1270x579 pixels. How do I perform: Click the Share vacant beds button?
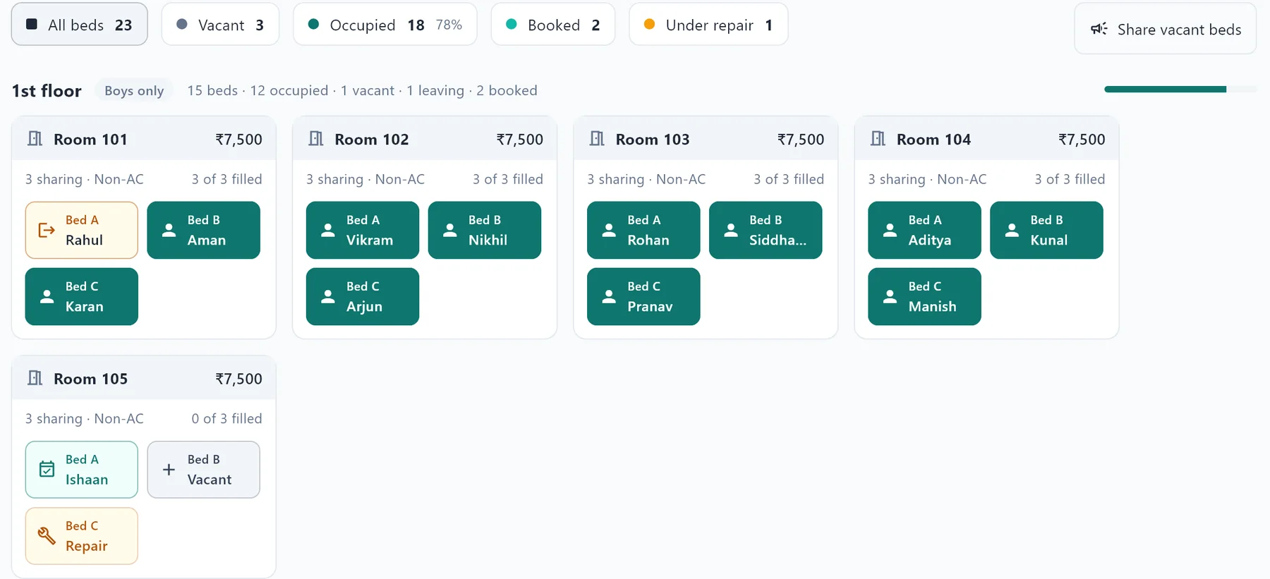click(1166, 29)
